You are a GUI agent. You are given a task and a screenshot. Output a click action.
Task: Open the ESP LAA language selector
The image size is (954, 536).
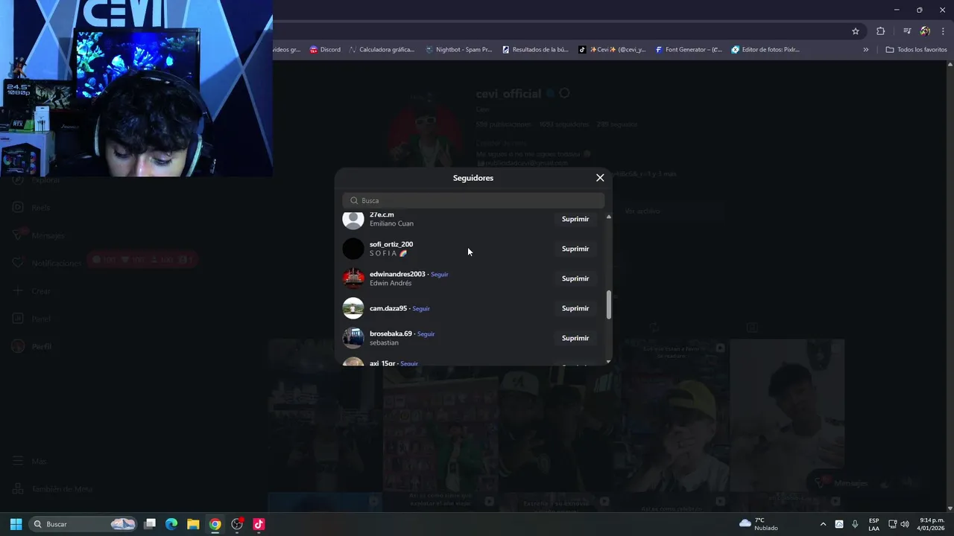pos(874,524)
